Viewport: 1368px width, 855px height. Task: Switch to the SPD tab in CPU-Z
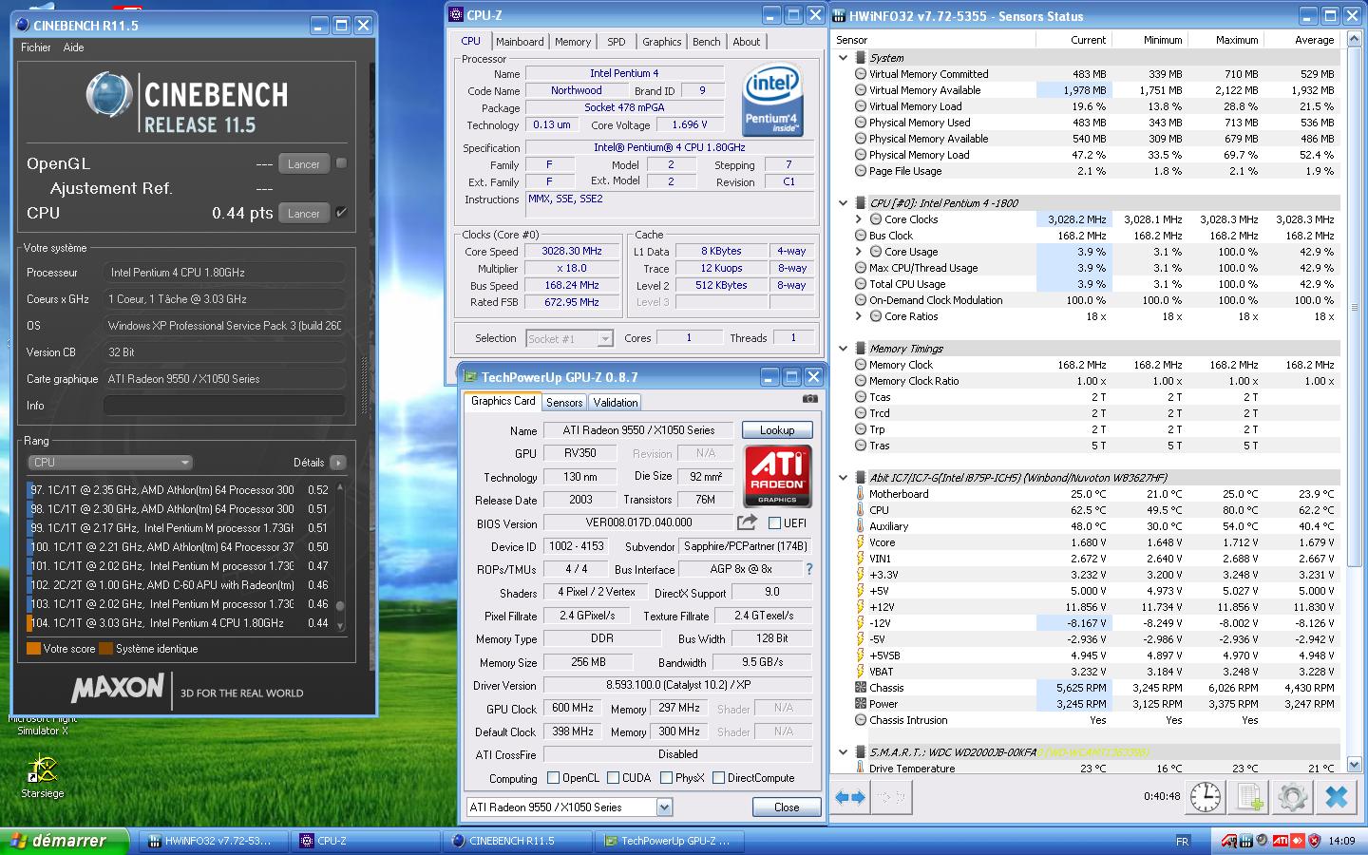(x=617, y=42)
